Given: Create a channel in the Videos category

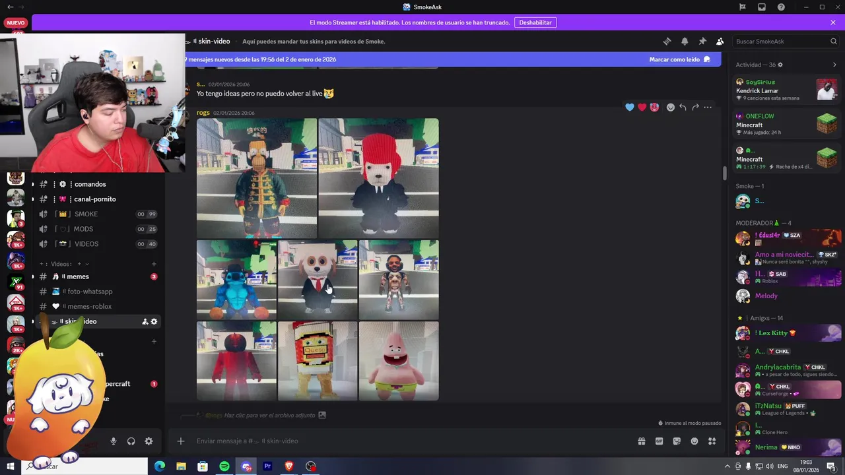Looking at the screenshot, I should coord(154,264).
